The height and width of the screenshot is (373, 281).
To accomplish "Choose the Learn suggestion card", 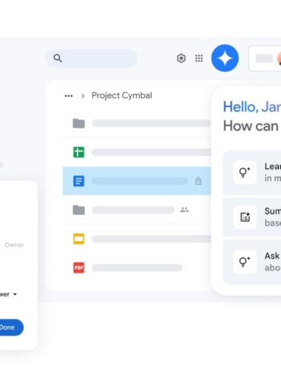I will pyautogui.click(x=252, y=172).
